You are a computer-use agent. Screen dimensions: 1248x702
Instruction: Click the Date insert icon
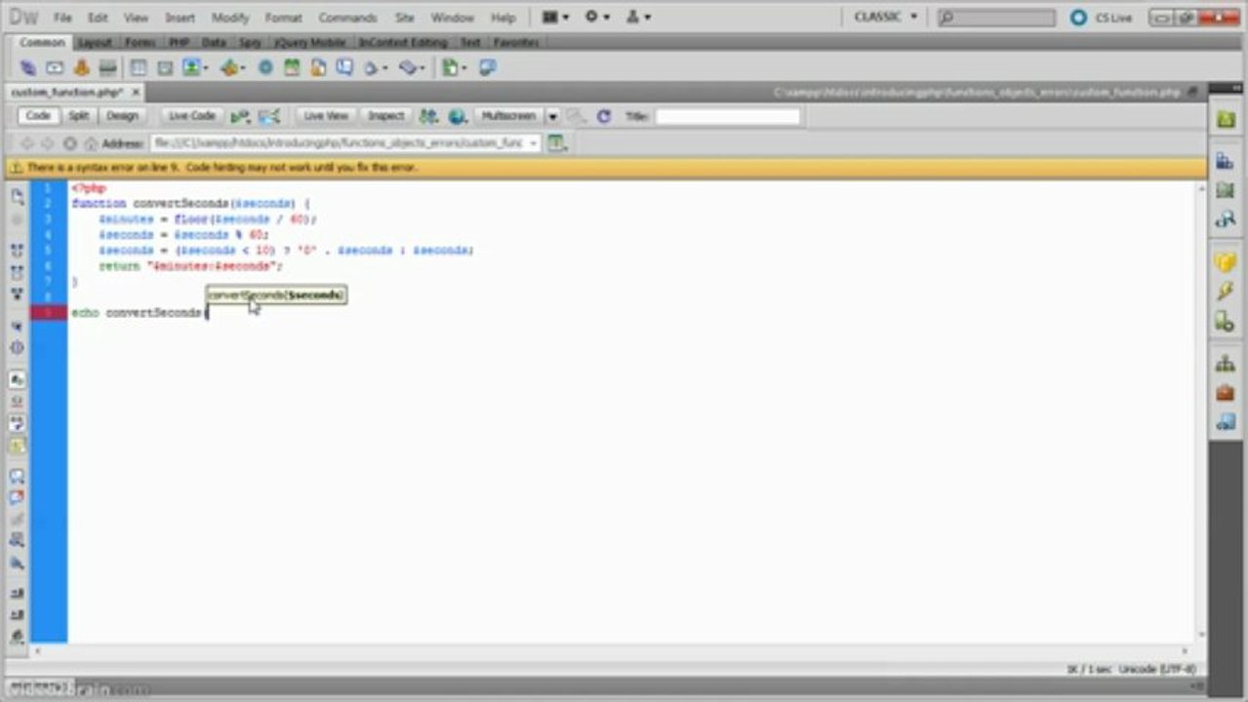(x=292, y=67)
